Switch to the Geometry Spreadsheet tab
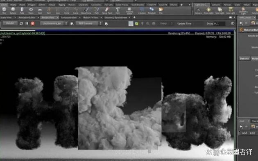258x161 pixels. (x=115, y=18)
